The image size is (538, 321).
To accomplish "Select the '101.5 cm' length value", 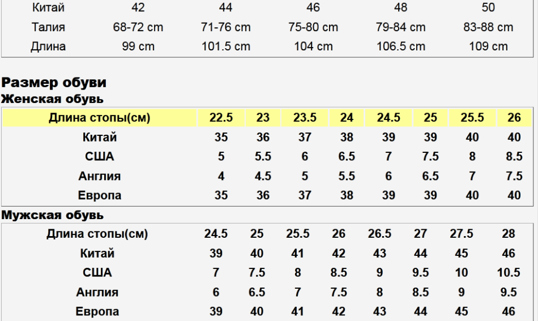I will coord(225,46).
